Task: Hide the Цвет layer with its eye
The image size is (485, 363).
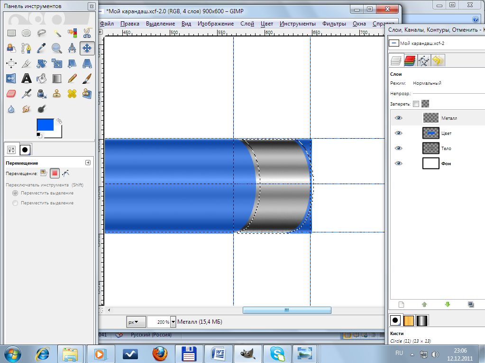Action: pyautogui.click(x=399, y=133)
